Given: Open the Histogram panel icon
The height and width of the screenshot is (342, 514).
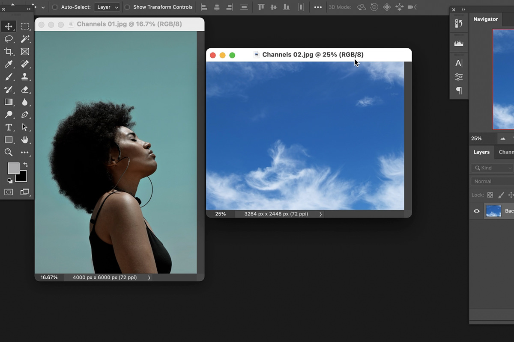Looking at the screenshot, I should pyautogui.click(x=459, y=42).
